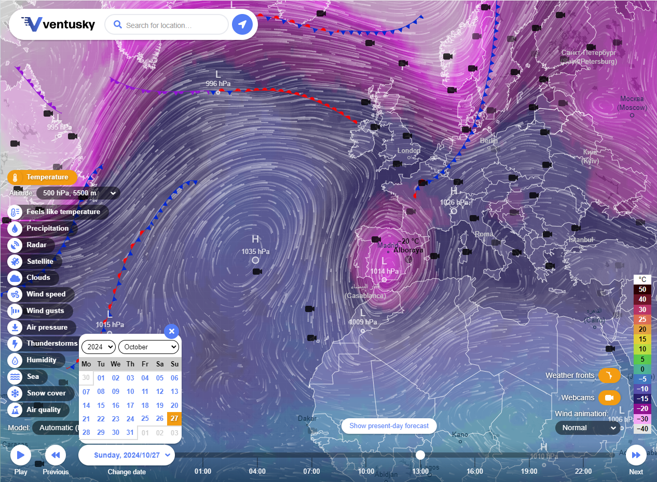Expand the Wind animation Normal dropdown
Viewport: 657px width, 482px height.
point(587,428)
